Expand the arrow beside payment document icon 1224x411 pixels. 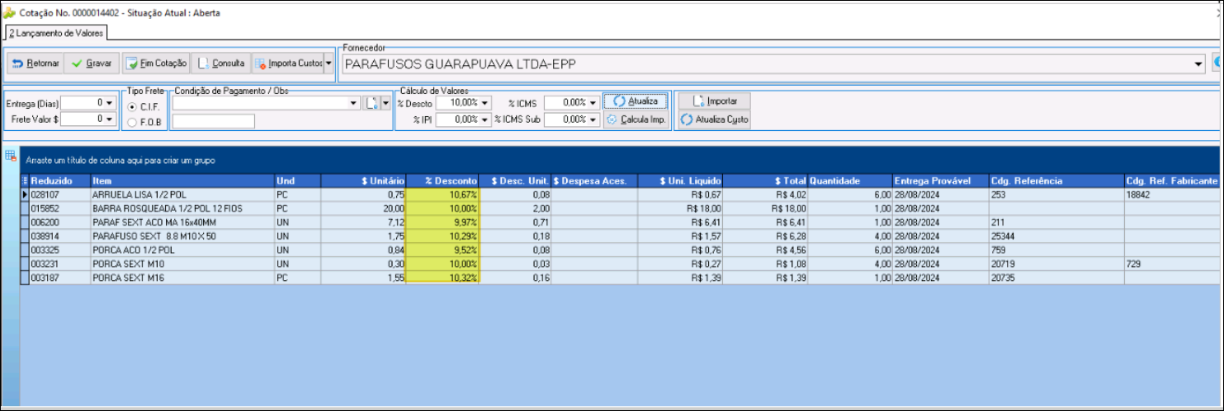tap(385, 103)
